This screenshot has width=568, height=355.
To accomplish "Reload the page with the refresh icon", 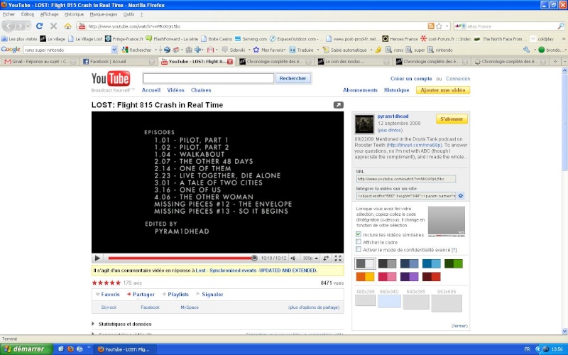I will point(40,26).
